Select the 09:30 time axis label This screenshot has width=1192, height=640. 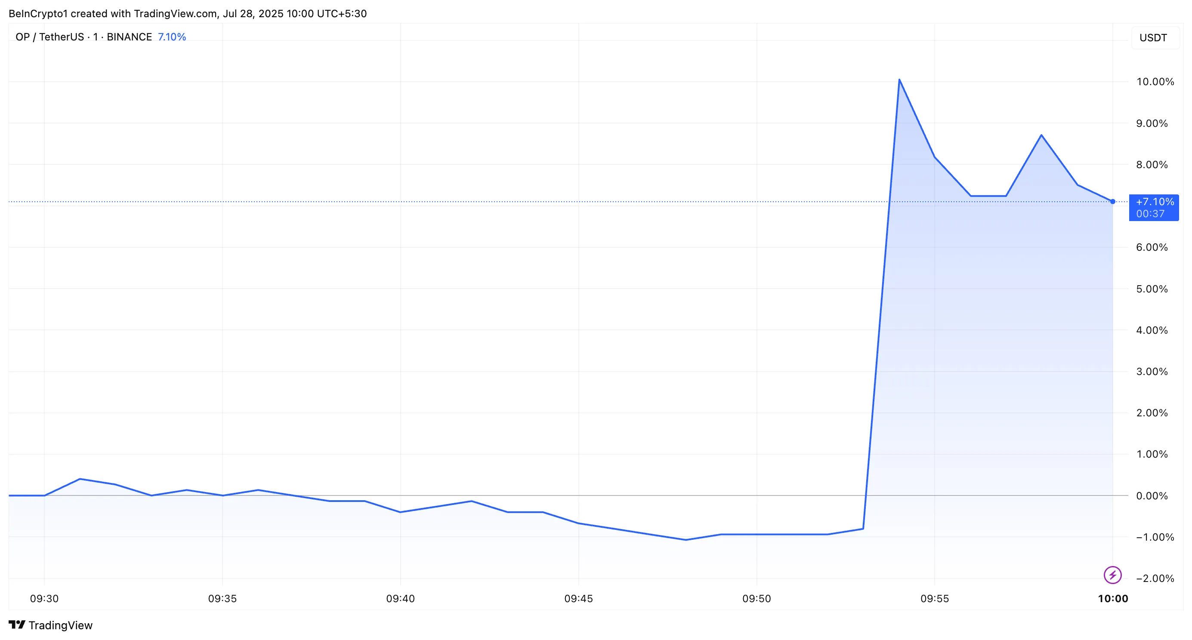point(44,598)
